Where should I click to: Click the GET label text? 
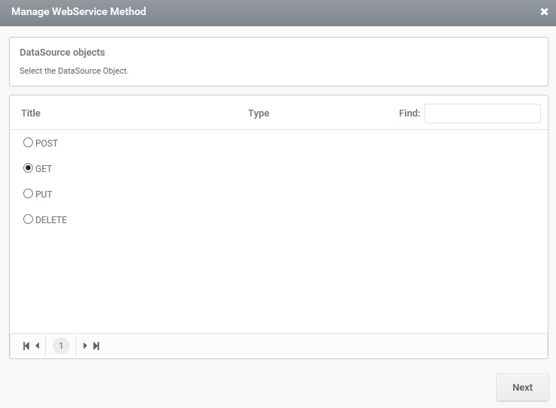(x=44, y=169)
